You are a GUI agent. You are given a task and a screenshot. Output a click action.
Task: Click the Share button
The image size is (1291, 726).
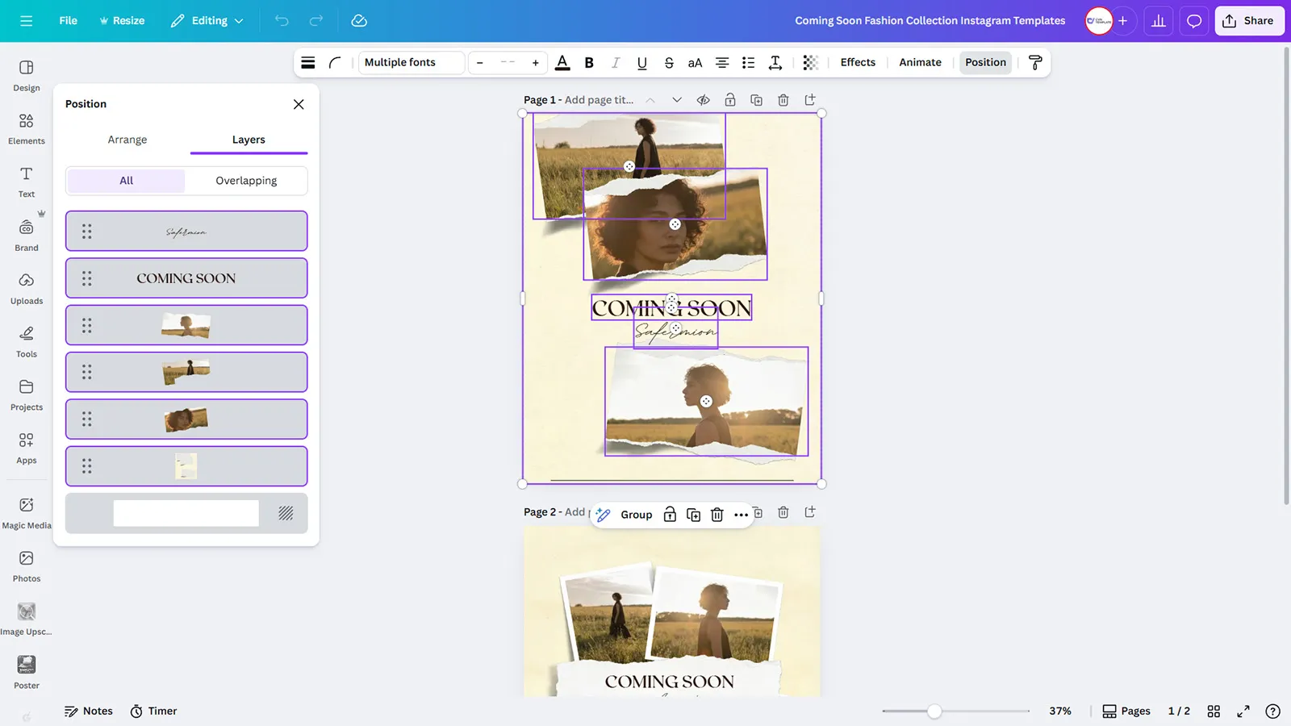[1249, 21]
